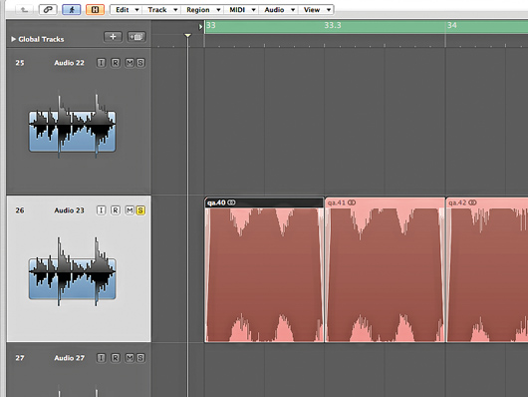This screenshot has height=397, width=528.
Task: Record-enable the Audio 22 track
Action: 116,63
